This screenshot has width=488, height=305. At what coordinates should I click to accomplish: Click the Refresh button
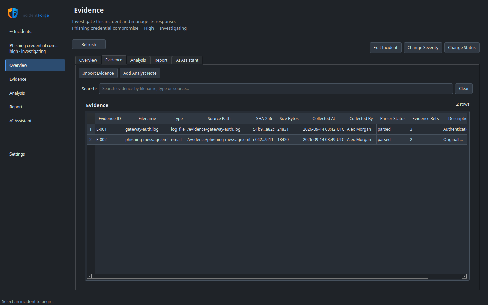pyautogui.click(x=89, y=44)
